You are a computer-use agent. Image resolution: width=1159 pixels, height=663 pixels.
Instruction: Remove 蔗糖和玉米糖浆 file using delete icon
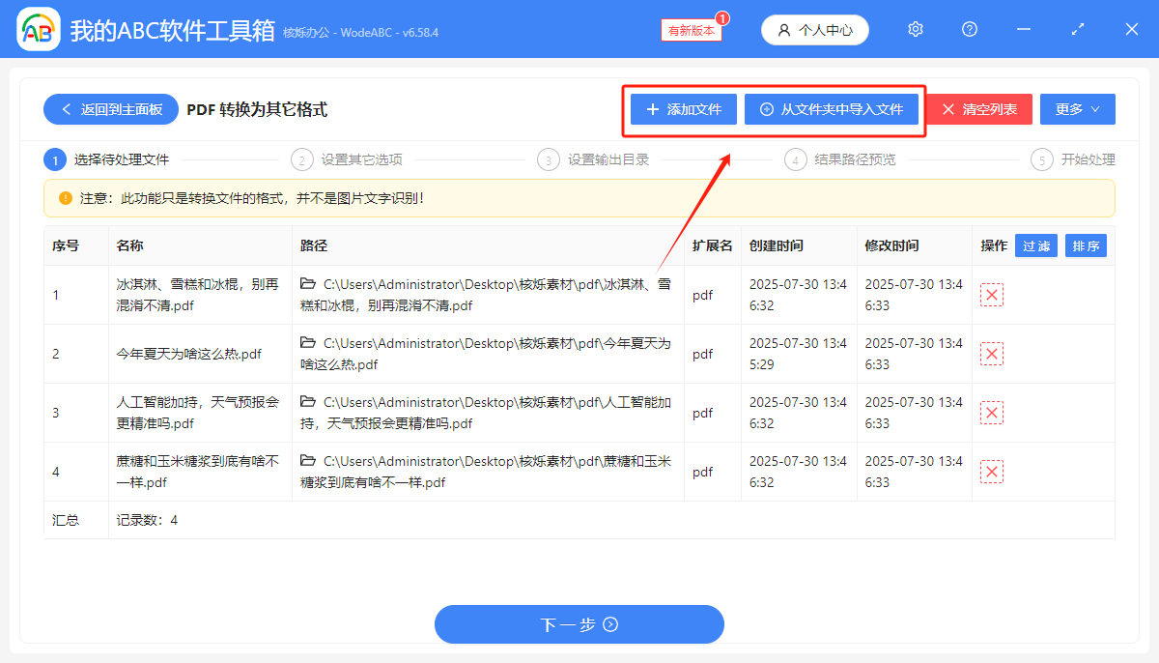tap(992, 471)
